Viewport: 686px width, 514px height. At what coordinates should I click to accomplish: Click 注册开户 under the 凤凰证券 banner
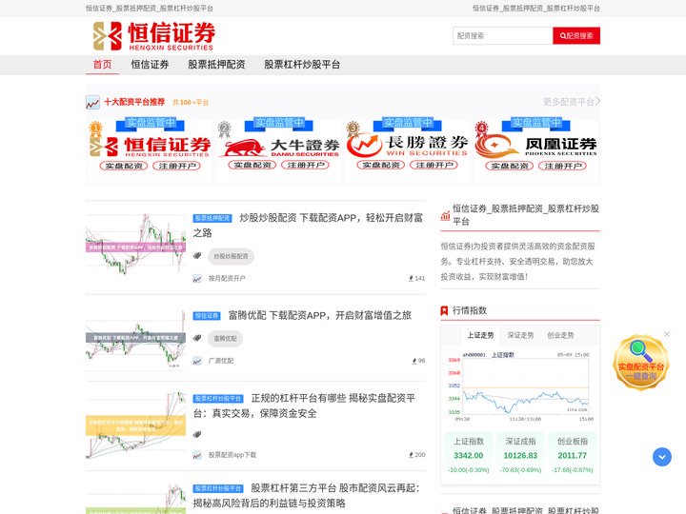tap(563, 166)
